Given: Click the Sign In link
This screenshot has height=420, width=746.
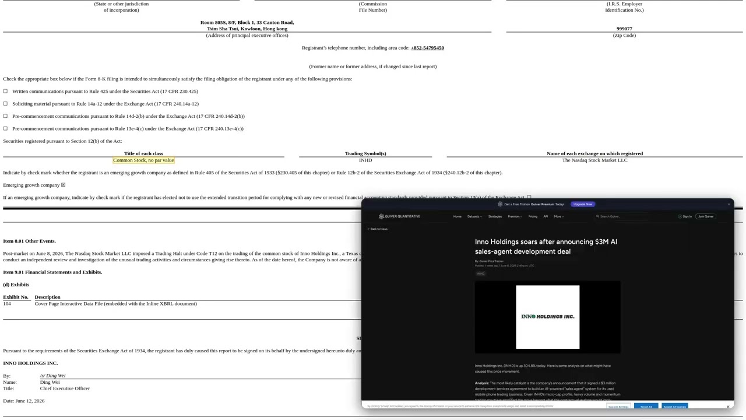Looking at the screenshot, I should point(687,216).
